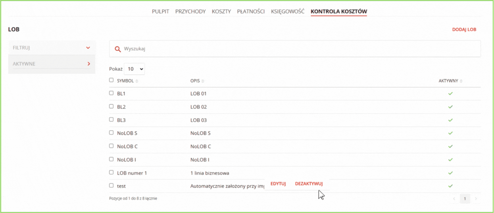The width and height of the screenshot is (494, 213).
Task: Tick the test row checkbox
Action: pyautogui.click(x=111, y=185)
